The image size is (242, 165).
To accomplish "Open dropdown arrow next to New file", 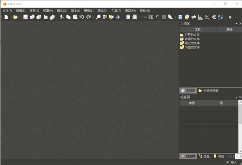I will (11, 17).
